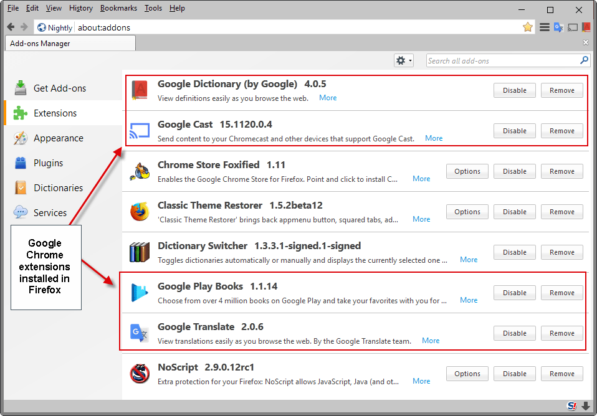This screenshot has height=416, width=597.
Task: Expand More for Google Play Books
Action: coord(469,300)
